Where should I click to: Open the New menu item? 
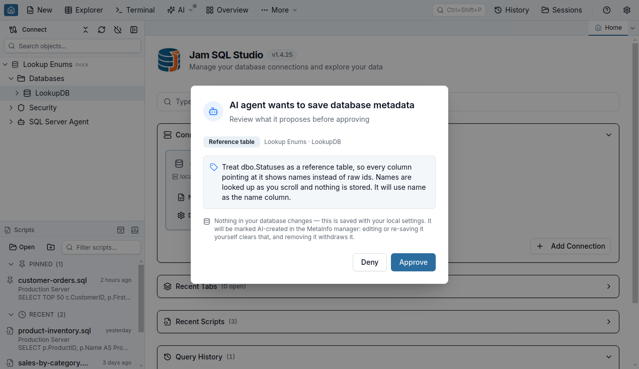click(x=39, y=10)
